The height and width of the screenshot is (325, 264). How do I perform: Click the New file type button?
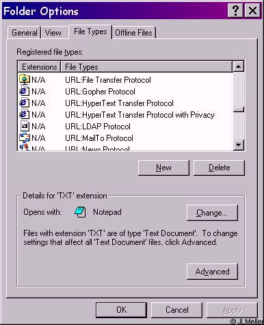tap(163, 168)
